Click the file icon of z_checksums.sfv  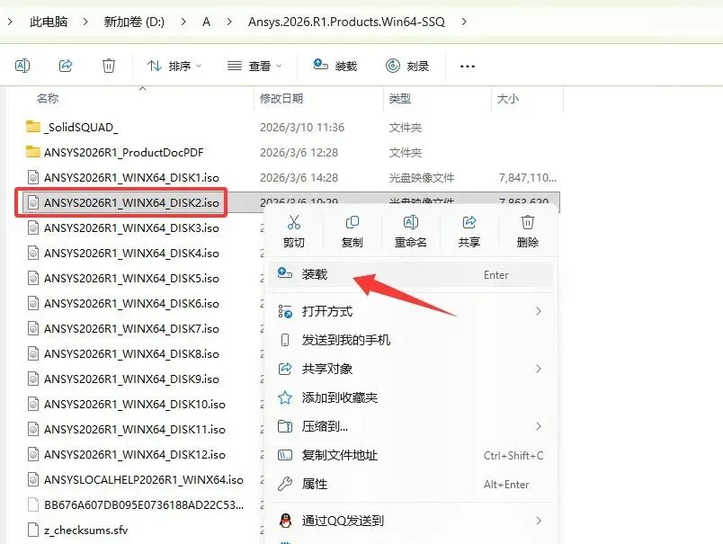[x=32, y=530]
